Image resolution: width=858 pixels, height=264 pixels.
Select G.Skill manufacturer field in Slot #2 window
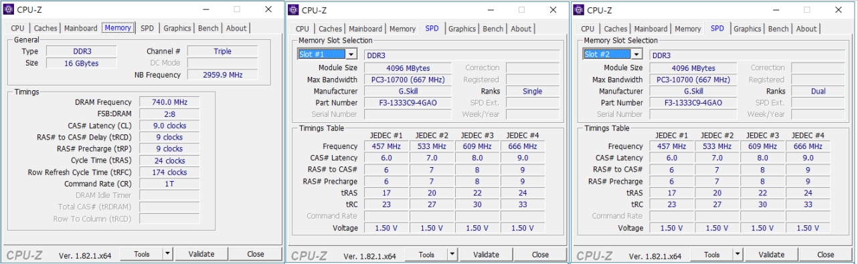[693, 92]
